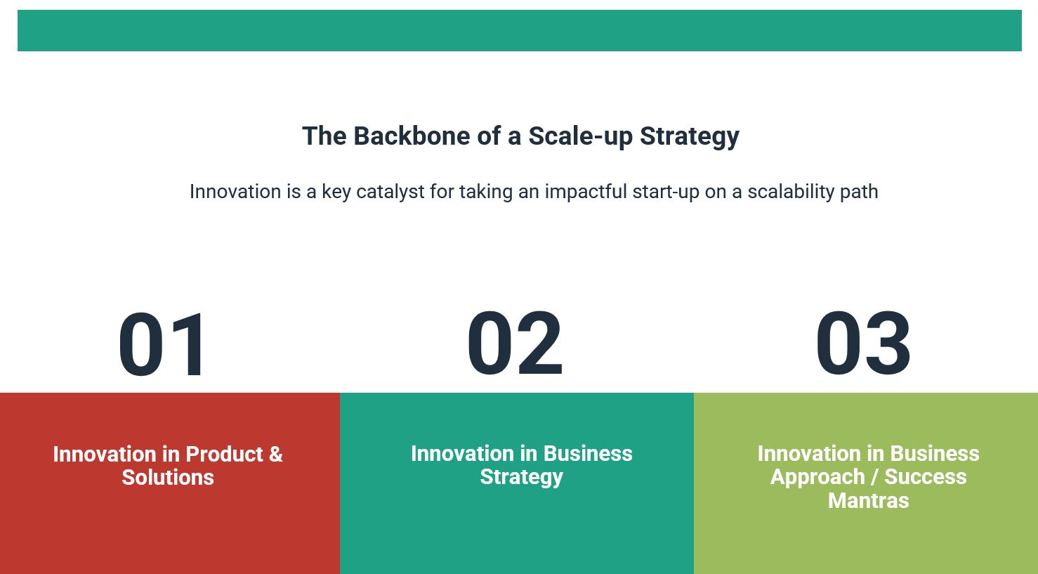The width and height of the screenshot is (1038, 574).
Task: Click the title The Backbone of a Scale-up Strategy
Action: pyautogui.click(x=520, y=136)
